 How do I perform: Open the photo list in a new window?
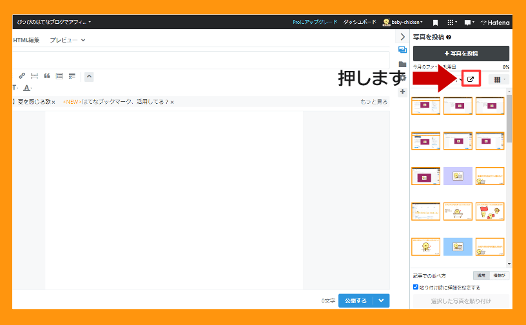pos(471,79)
